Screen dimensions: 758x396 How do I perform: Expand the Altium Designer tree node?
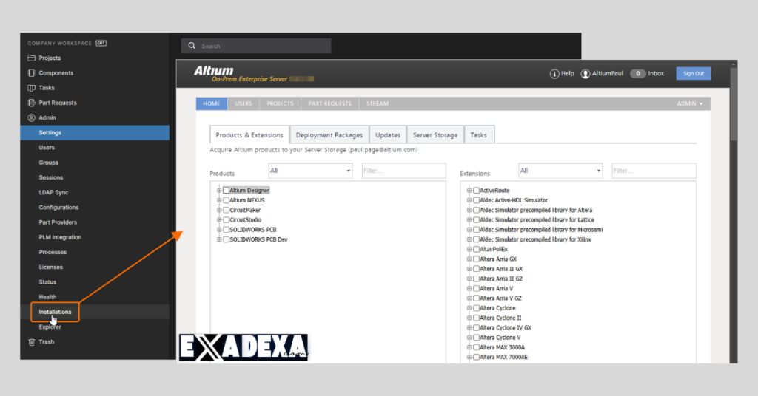[219, 191]
